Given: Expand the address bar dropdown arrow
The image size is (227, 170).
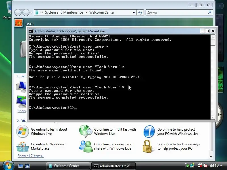Looking at the screenshot, I should 134,12.
